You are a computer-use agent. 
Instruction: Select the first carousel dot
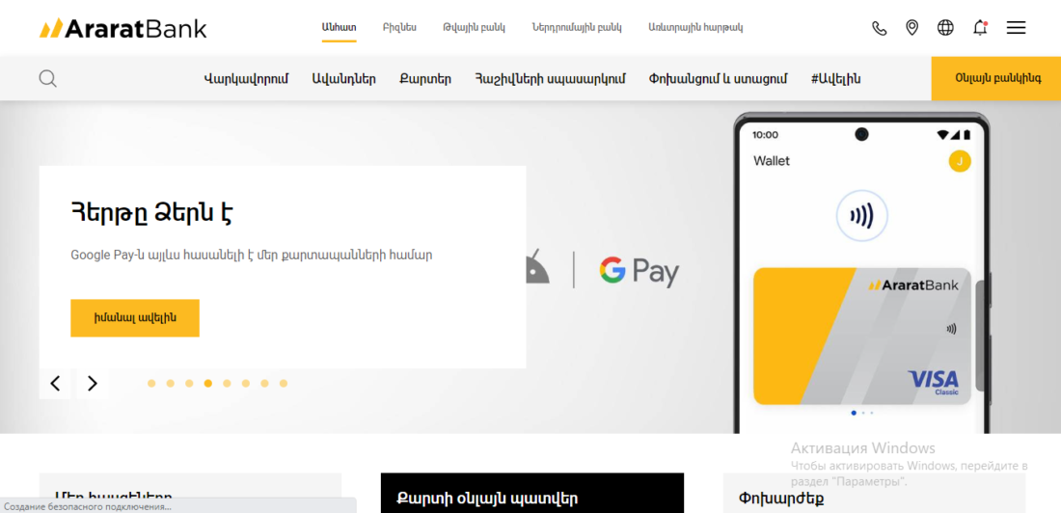[151, 384]
